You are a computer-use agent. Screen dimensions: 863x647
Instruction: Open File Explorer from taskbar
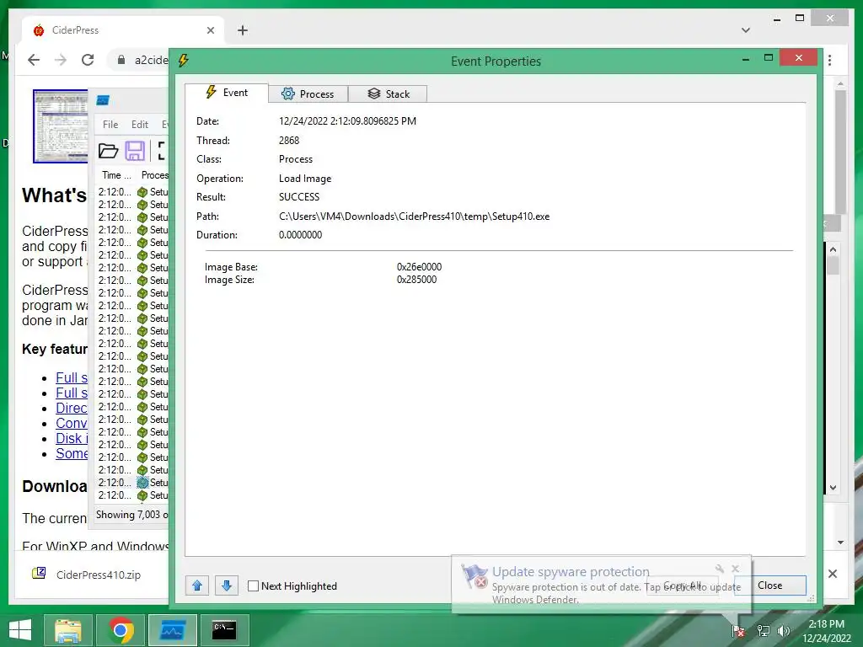point(67,630)
